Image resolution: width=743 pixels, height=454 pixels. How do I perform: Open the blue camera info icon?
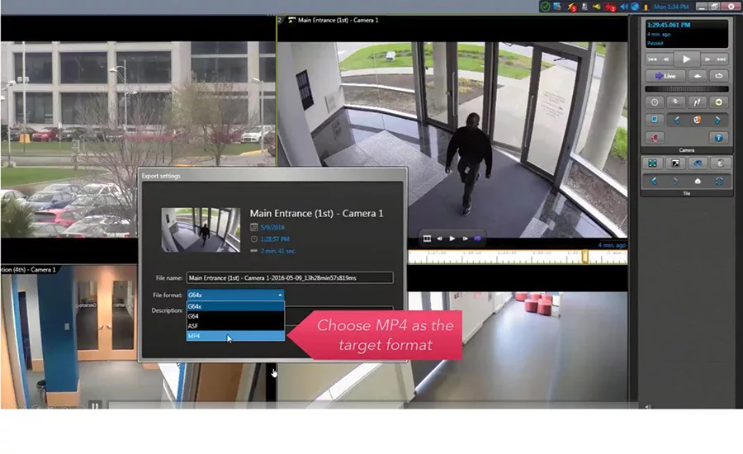click(719, 138)
